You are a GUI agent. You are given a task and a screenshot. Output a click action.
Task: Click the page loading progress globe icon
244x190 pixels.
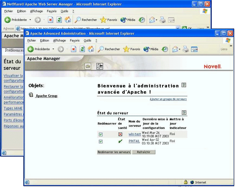(x=165, y=49)
